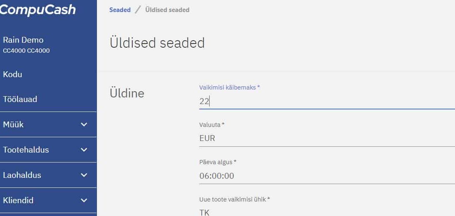Screen dimensions: 455x216
Task: Open the Rain Demo account entry
Action: (23, 40)
